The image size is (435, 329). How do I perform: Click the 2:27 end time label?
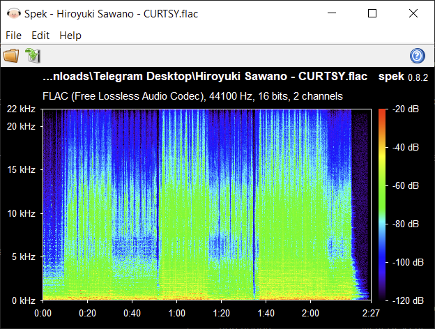point(371,313)
